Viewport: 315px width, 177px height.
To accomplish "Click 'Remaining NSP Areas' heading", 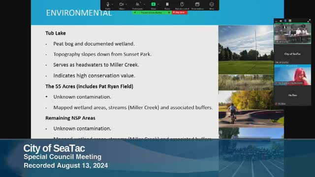I will pyautogui.click(x=70, y=118).
